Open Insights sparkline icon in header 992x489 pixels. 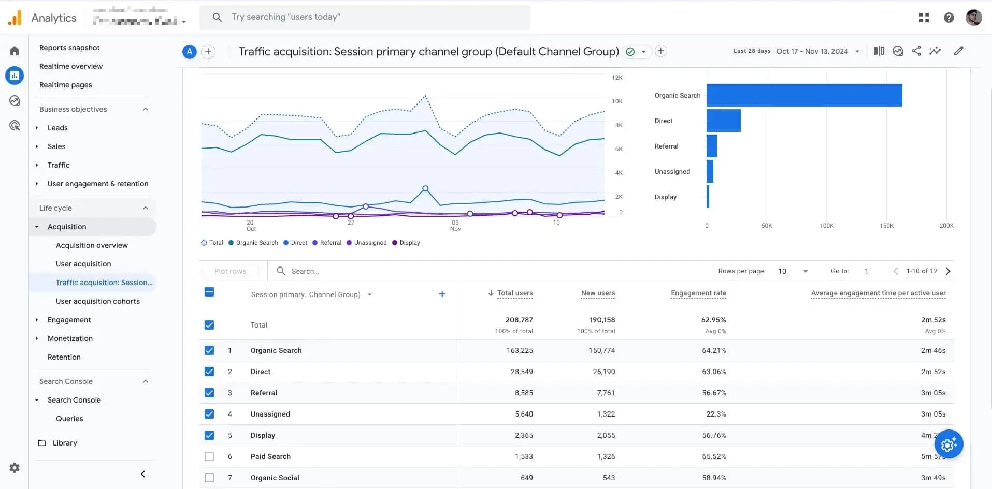935,51
